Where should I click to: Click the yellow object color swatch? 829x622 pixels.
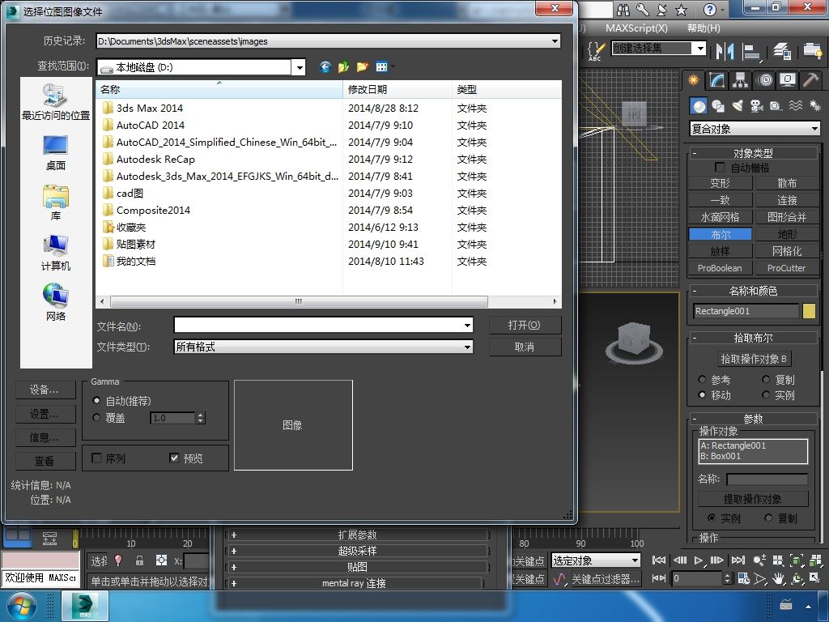(x=809, y=311)
